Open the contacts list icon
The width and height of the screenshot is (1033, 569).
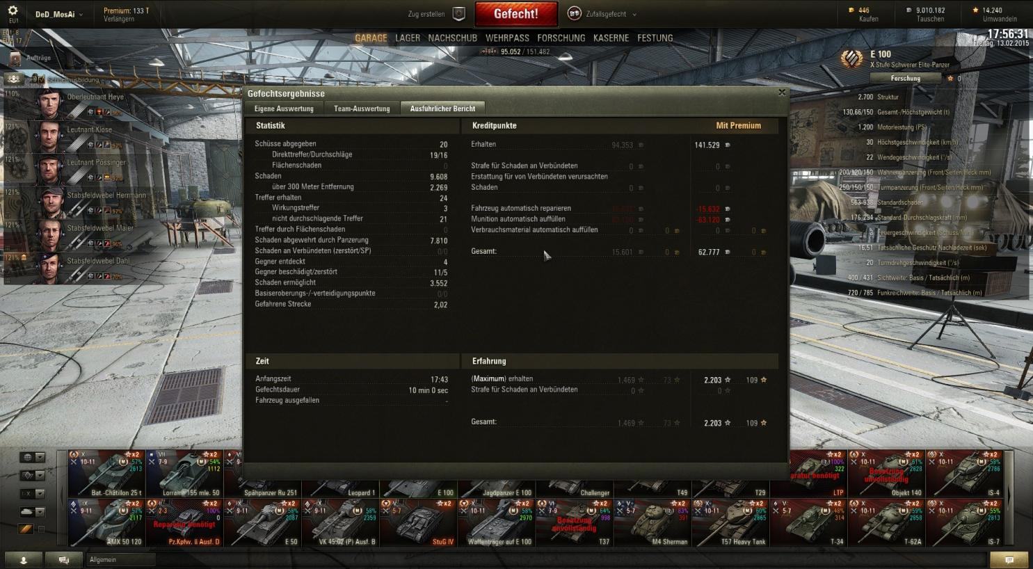pyautogui.click(x=24, y=559)
